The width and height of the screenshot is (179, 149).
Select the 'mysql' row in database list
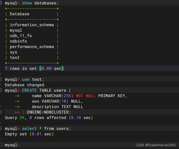16,30
